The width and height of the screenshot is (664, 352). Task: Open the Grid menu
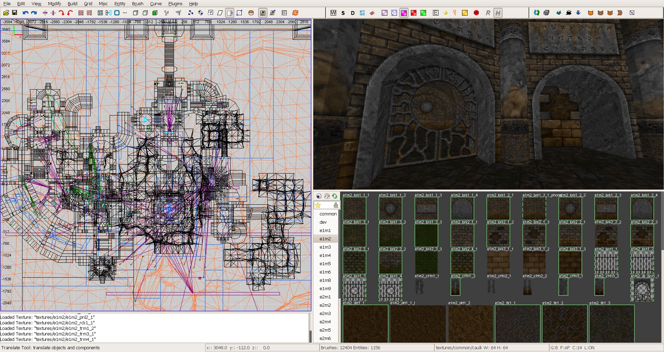coord(88,3)
